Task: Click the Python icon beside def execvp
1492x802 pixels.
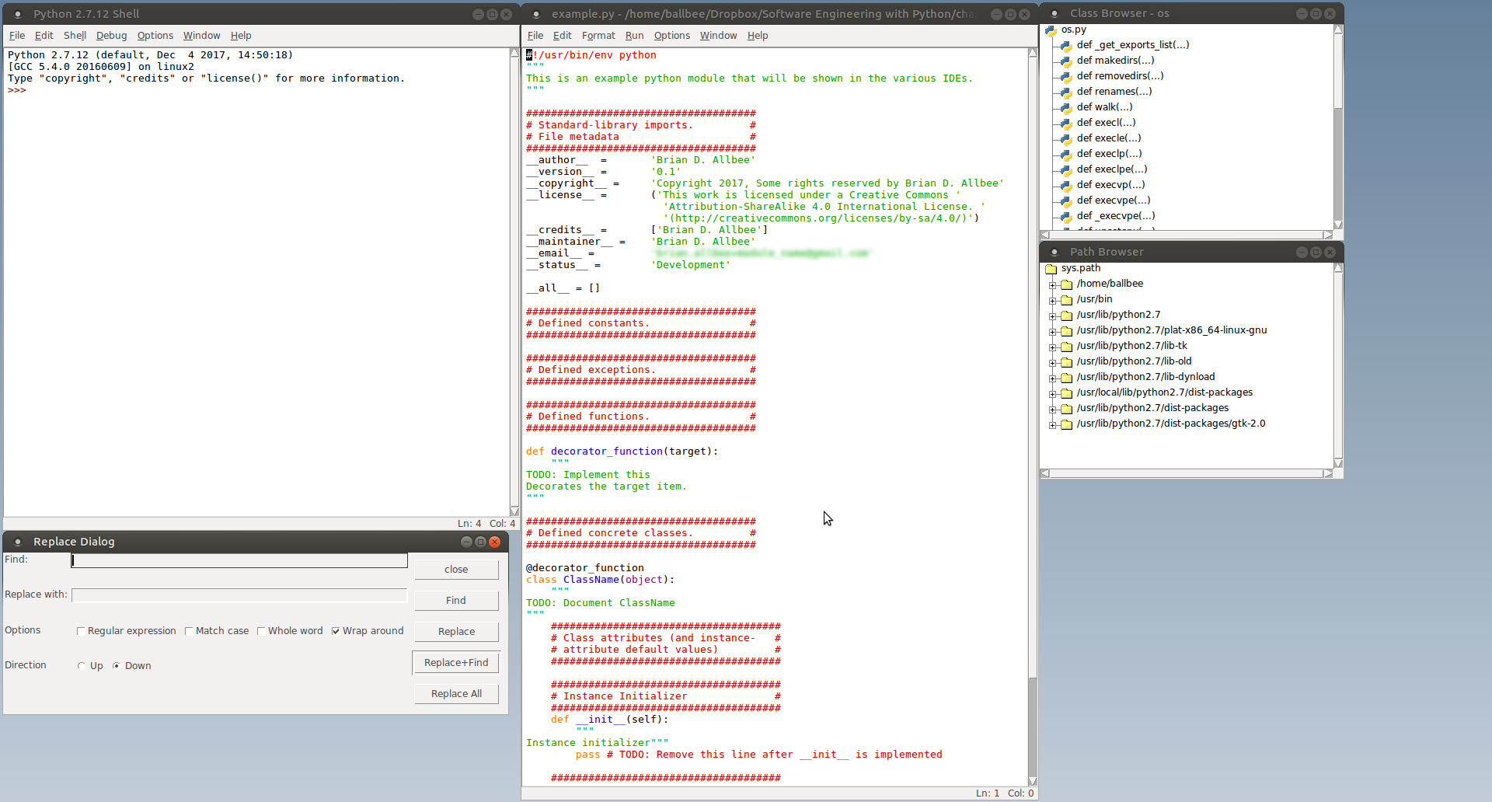Action: pyautogui.click(x=1066, y=186)
